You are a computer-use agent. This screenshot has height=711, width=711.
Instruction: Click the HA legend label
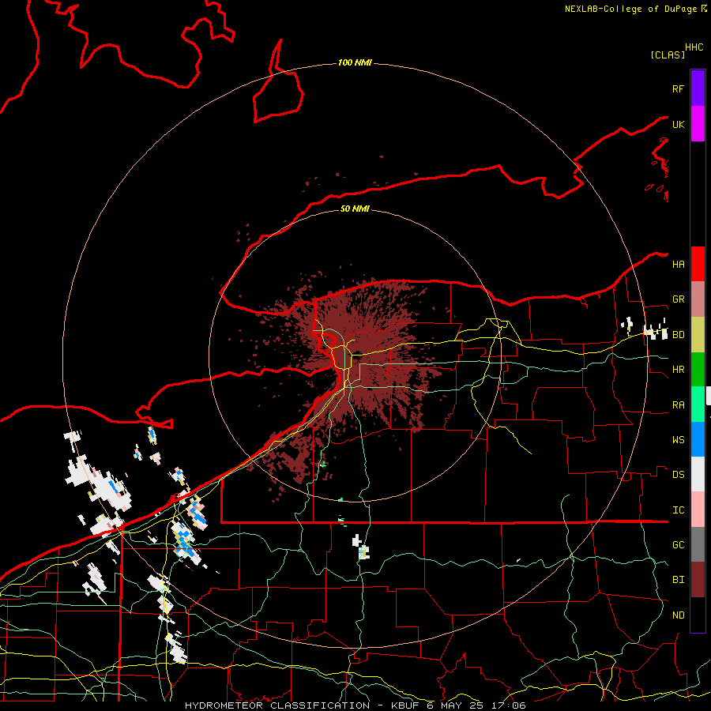point(678,265)
